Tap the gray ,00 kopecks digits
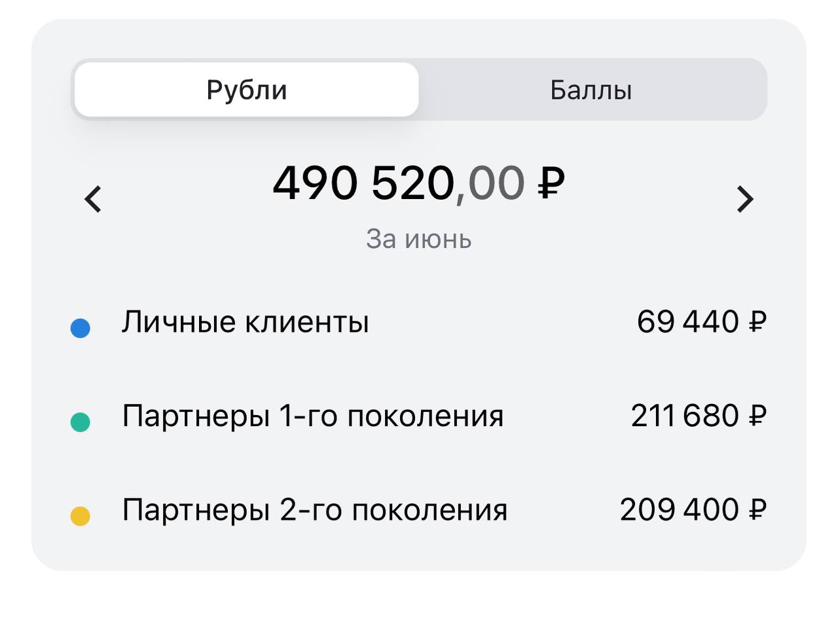 [490, 184]
